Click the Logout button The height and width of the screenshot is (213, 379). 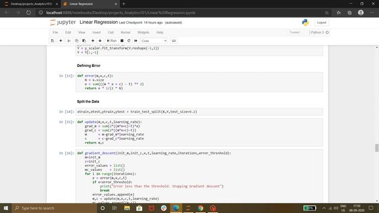point(322,22)
